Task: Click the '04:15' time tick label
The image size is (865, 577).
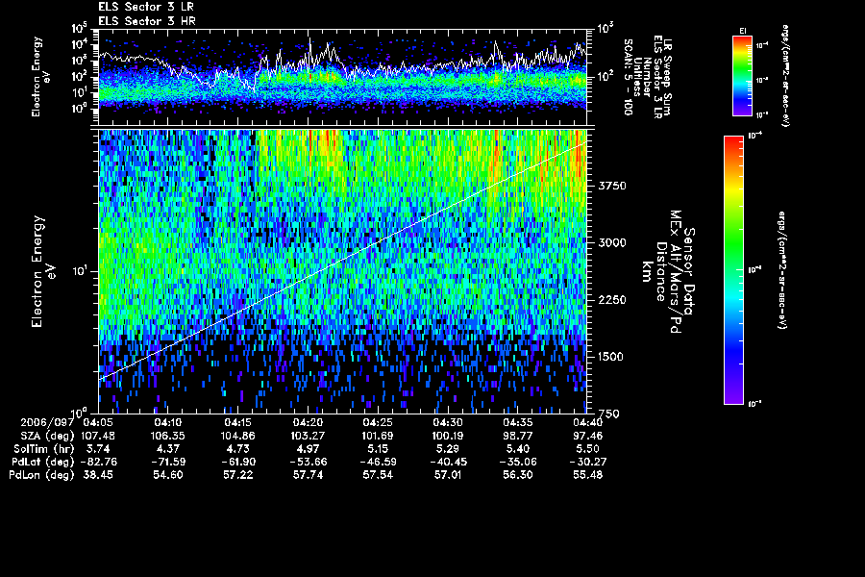Action: 237,422
